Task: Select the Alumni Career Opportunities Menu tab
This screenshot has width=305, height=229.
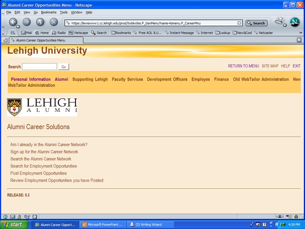Action: (46, 40)
